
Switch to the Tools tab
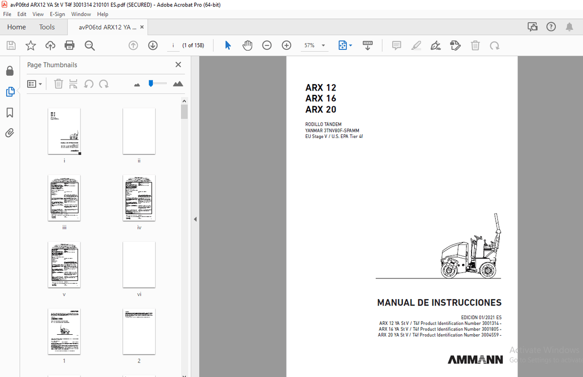pyautogui.click(x=47, y=27)
